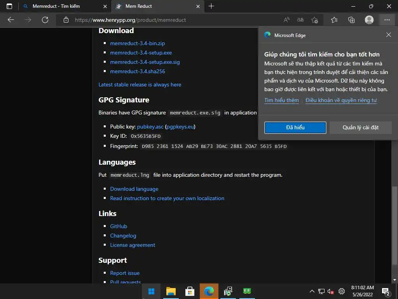The image size is (398, 299).
Task: Open Read instruction to create localization link
Action: (x=167, y=198)
